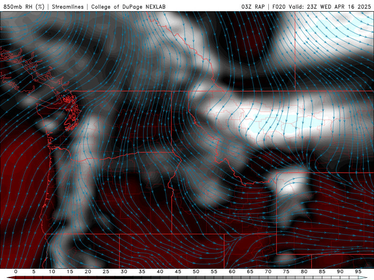Click "F020 Valid: 23Z WED APR 16 2025" text
The height and width of the screenshot is (280, 374).
pyautogui.click(x=322, y=7)
